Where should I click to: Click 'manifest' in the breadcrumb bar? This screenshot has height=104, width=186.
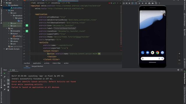(x=27, y=63)
